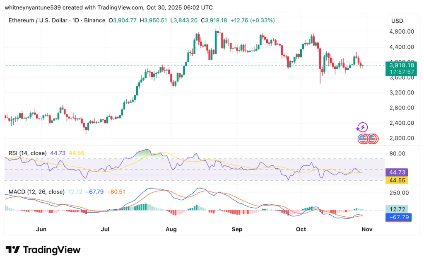
Task: Open the Binance exchange selector
Action: (x=94, y=20)
